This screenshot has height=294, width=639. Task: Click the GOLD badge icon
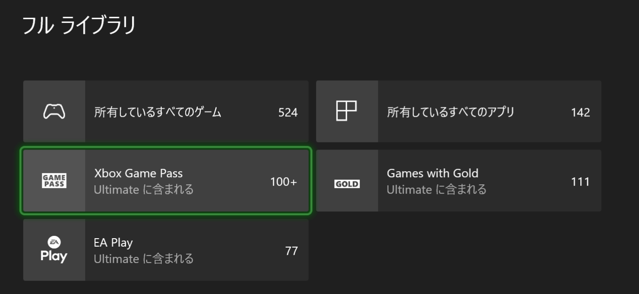click(347, 184)
